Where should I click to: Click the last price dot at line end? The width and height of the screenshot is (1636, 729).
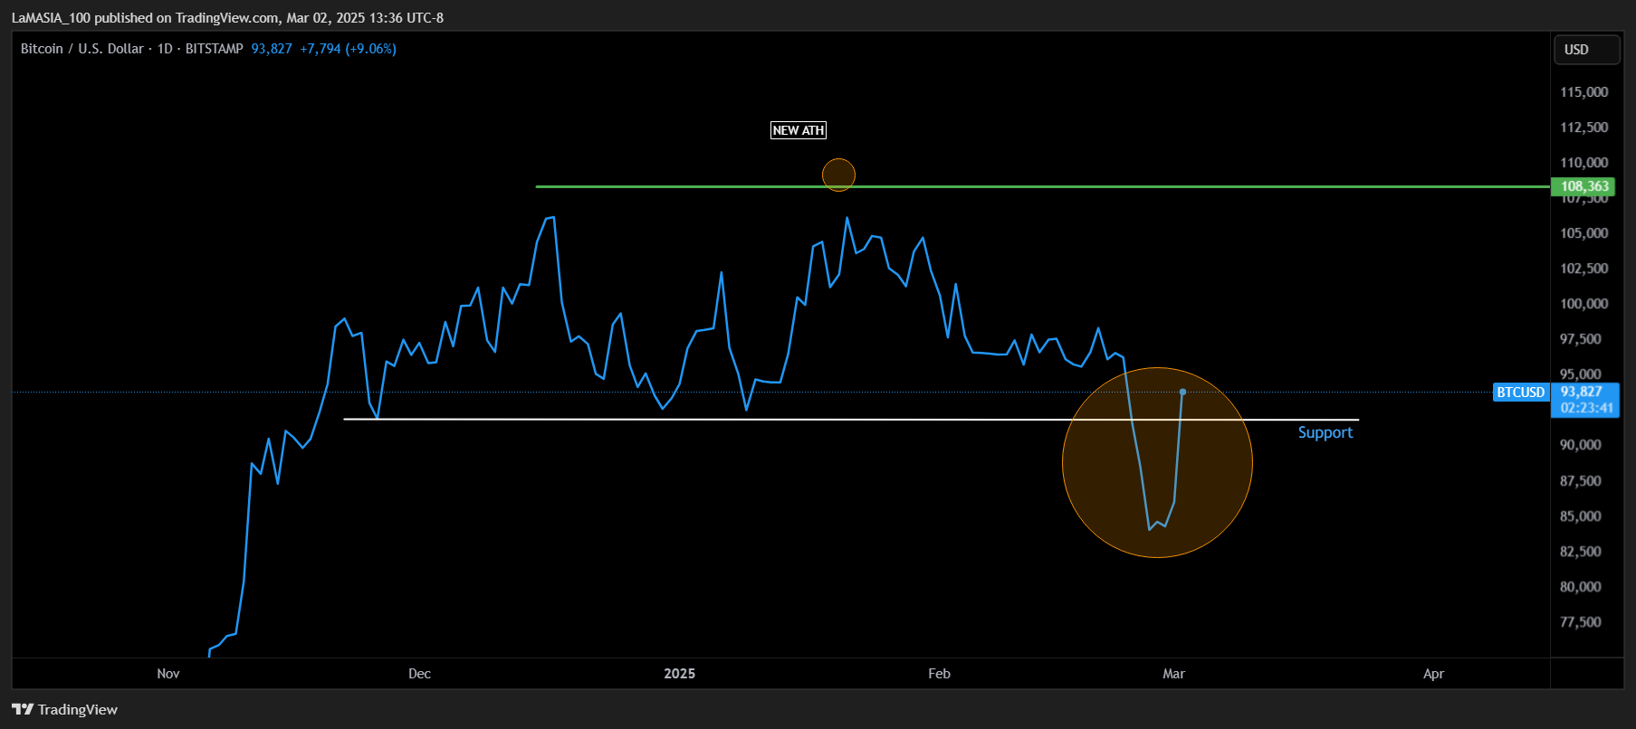coord(1182,392)
